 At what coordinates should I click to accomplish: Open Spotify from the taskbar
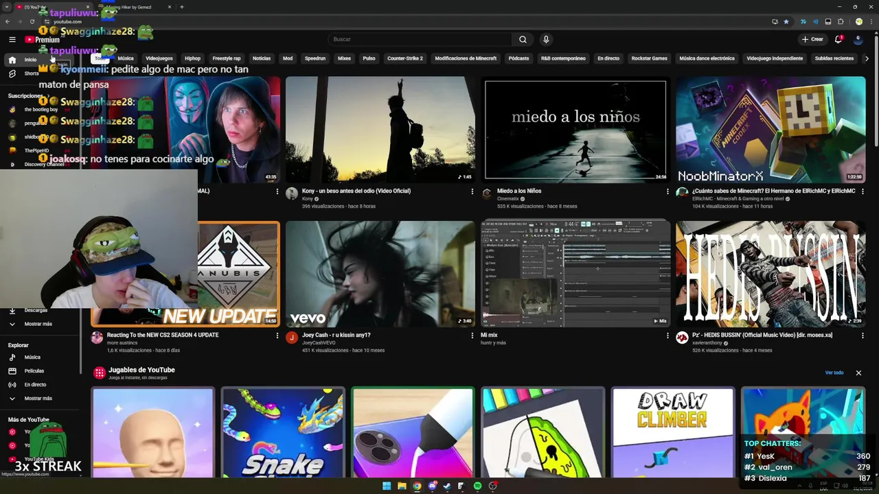477,486
